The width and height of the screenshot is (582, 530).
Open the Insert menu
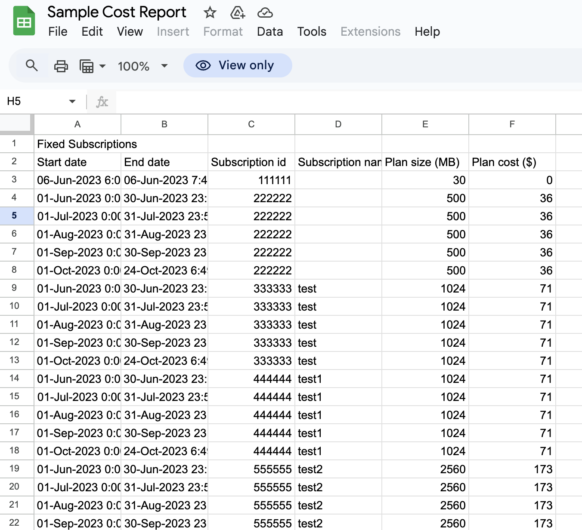tap(173, 32)
